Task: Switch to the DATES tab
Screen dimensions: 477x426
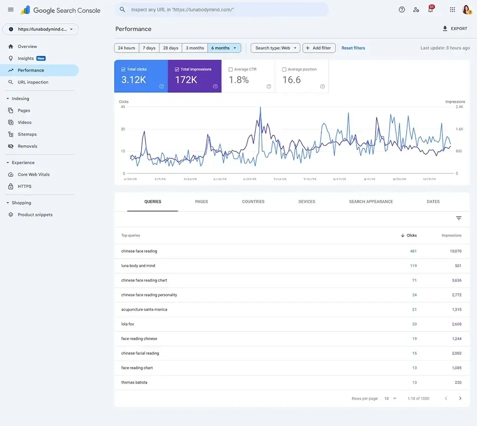Action: point(433,201)
